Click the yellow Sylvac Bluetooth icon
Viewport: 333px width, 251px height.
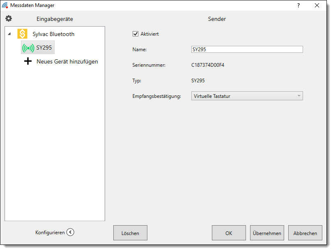22,34
